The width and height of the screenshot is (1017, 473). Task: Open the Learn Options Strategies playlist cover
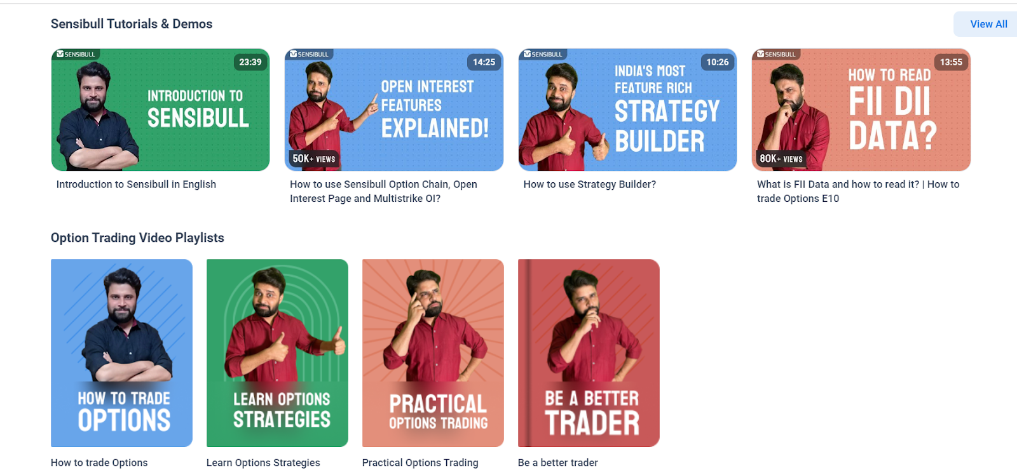click(277, 353)
